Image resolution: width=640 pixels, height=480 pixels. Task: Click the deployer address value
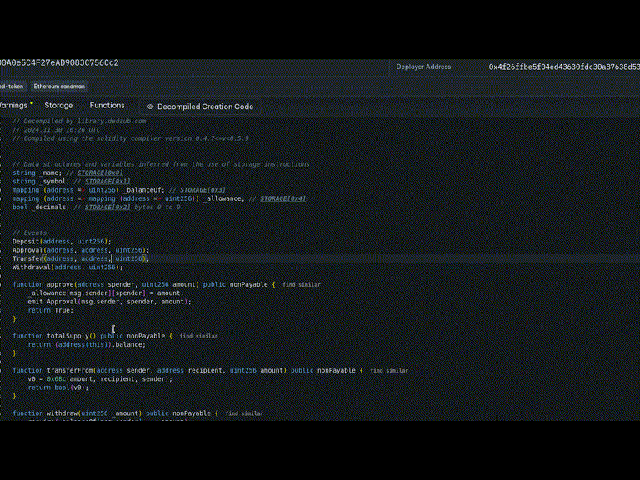point(563,67)
